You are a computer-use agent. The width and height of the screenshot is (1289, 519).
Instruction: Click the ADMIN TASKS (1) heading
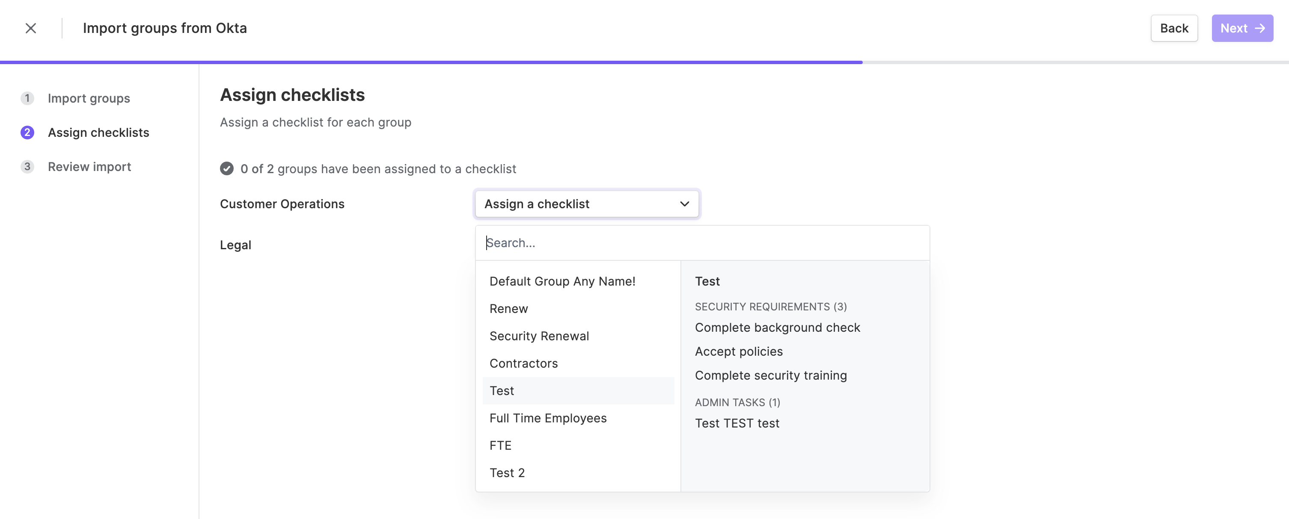[x=737, y=402]
